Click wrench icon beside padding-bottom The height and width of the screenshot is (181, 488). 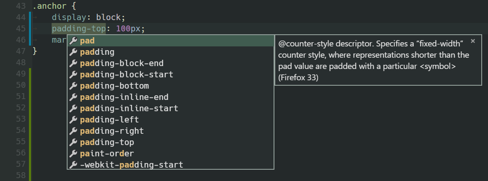pyautogui.click(x=73, y=86)
